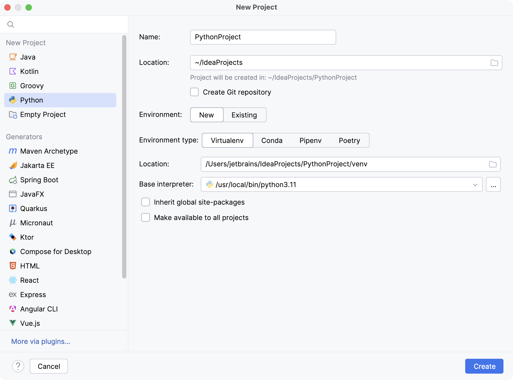
Task: Open More via plugins link
Action: (40, 341)
